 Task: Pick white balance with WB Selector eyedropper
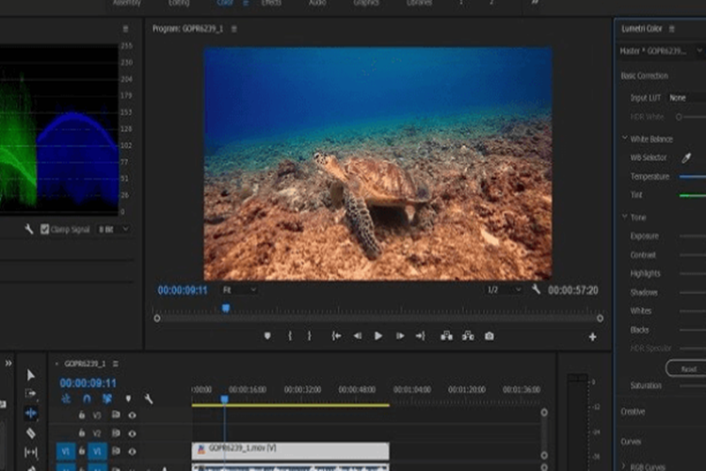[x=686, y=157]
